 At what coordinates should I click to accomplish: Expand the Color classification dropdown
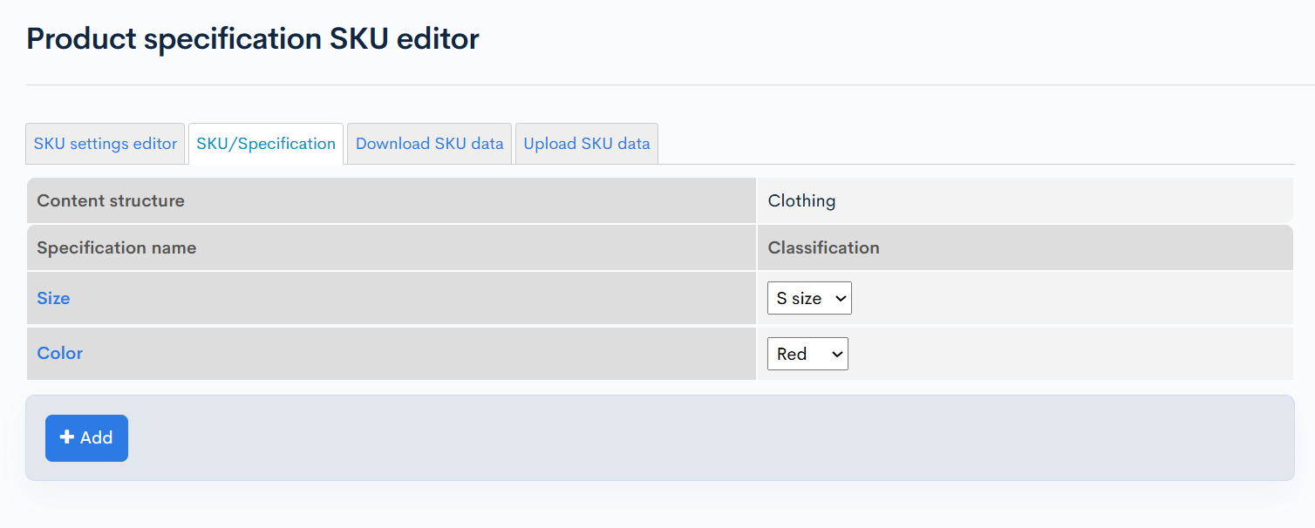(807, 354)
